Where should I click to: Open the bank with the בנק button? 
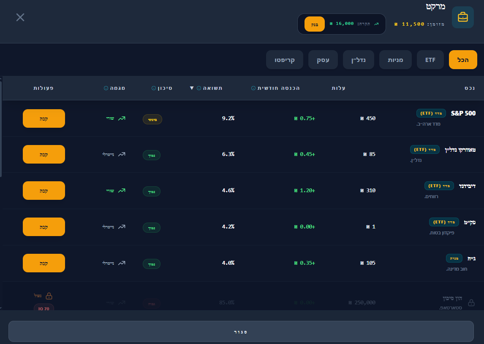pos(314,24)
